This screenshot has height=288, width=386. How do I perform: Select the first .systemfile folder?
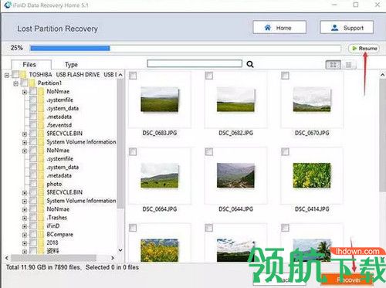click(x=59, y=100)
